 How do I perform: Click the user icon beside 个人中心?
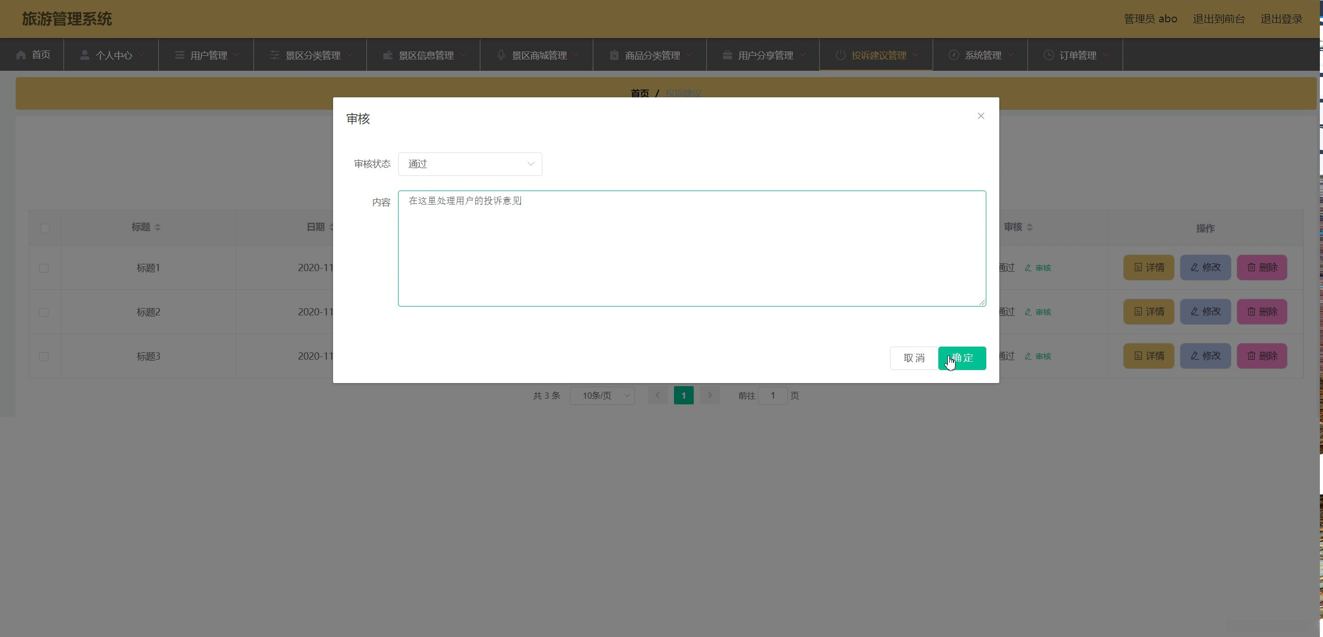coord(84,55)
